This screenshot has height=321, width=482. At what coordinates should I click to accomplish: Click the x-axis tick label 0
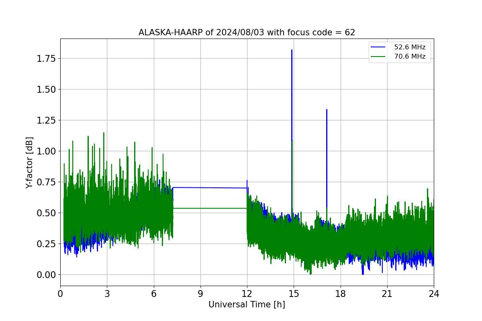click(60, 294)
